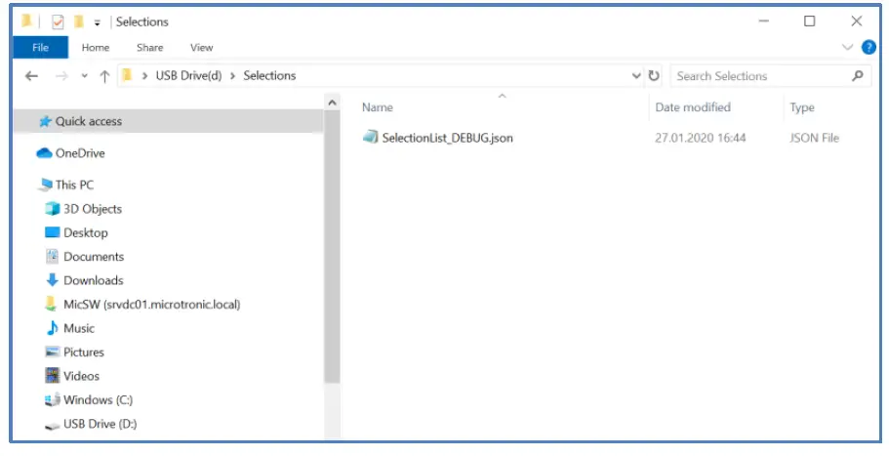The image size is (889, 456).
Task: Click folder icon in address bar
Action: click(x=127, y=75)
